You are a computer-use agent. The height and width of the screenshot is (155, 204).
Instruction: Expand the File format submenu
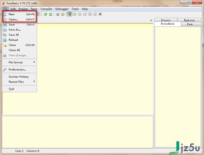(x=19, y=62)
